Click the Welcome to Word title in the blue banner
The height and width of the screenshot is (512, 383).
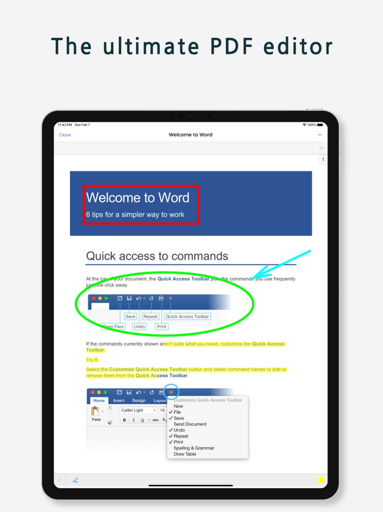coord(137,197)
